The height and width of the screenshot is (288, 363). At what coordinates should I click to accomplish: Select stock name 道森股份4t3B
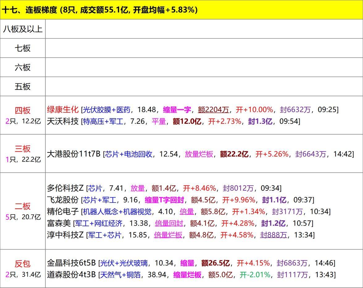pos(71,275)
